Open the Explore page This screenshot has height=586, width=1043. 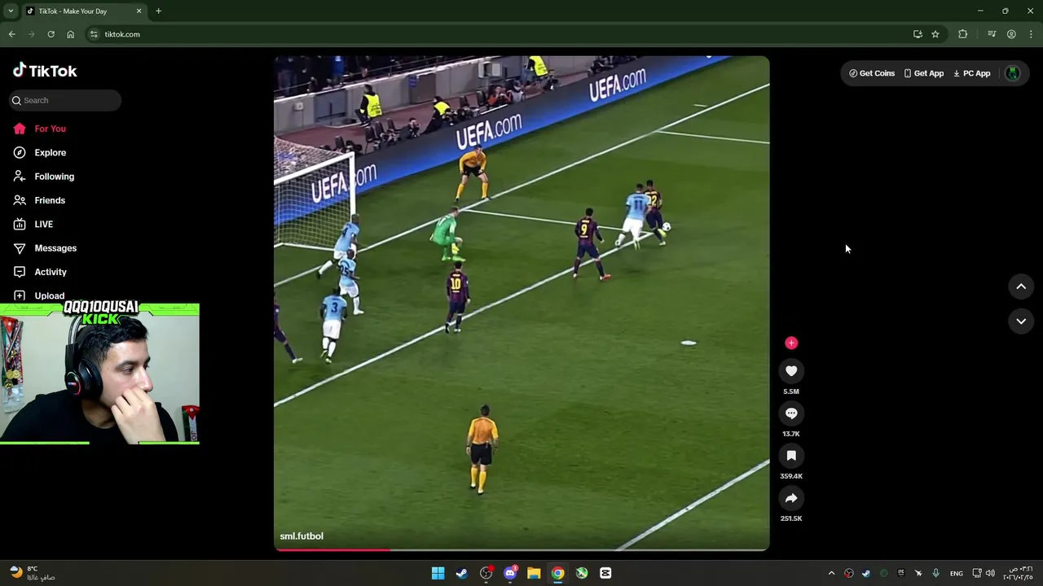[50, 152]
